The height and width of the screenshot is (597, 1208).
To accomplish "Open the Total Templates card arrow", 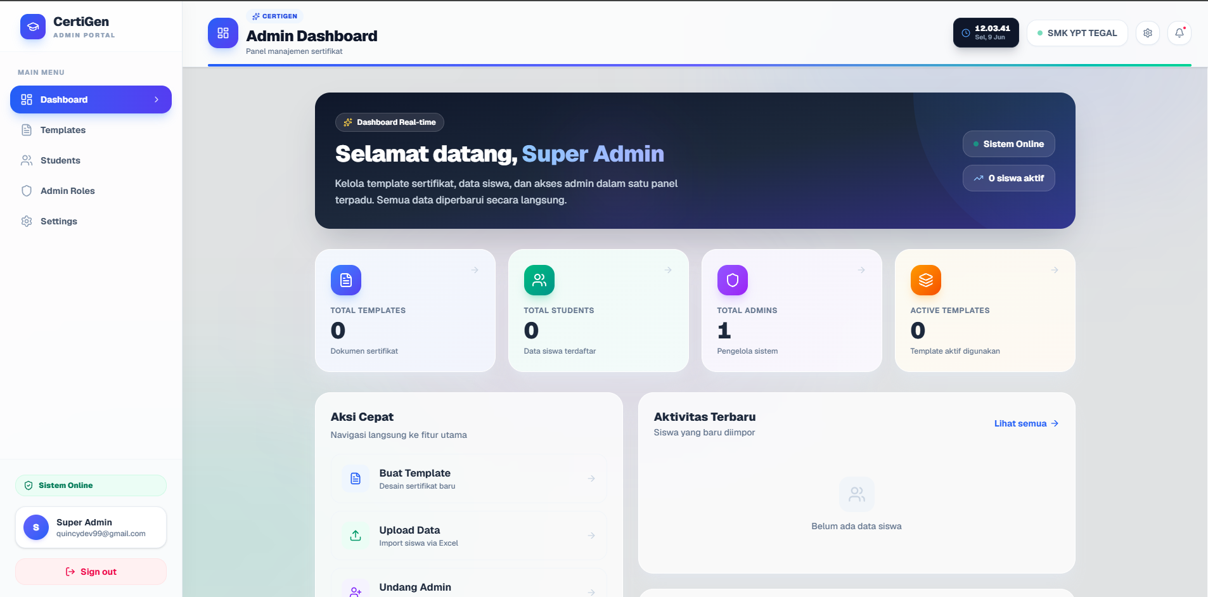I will pos(475,270).
